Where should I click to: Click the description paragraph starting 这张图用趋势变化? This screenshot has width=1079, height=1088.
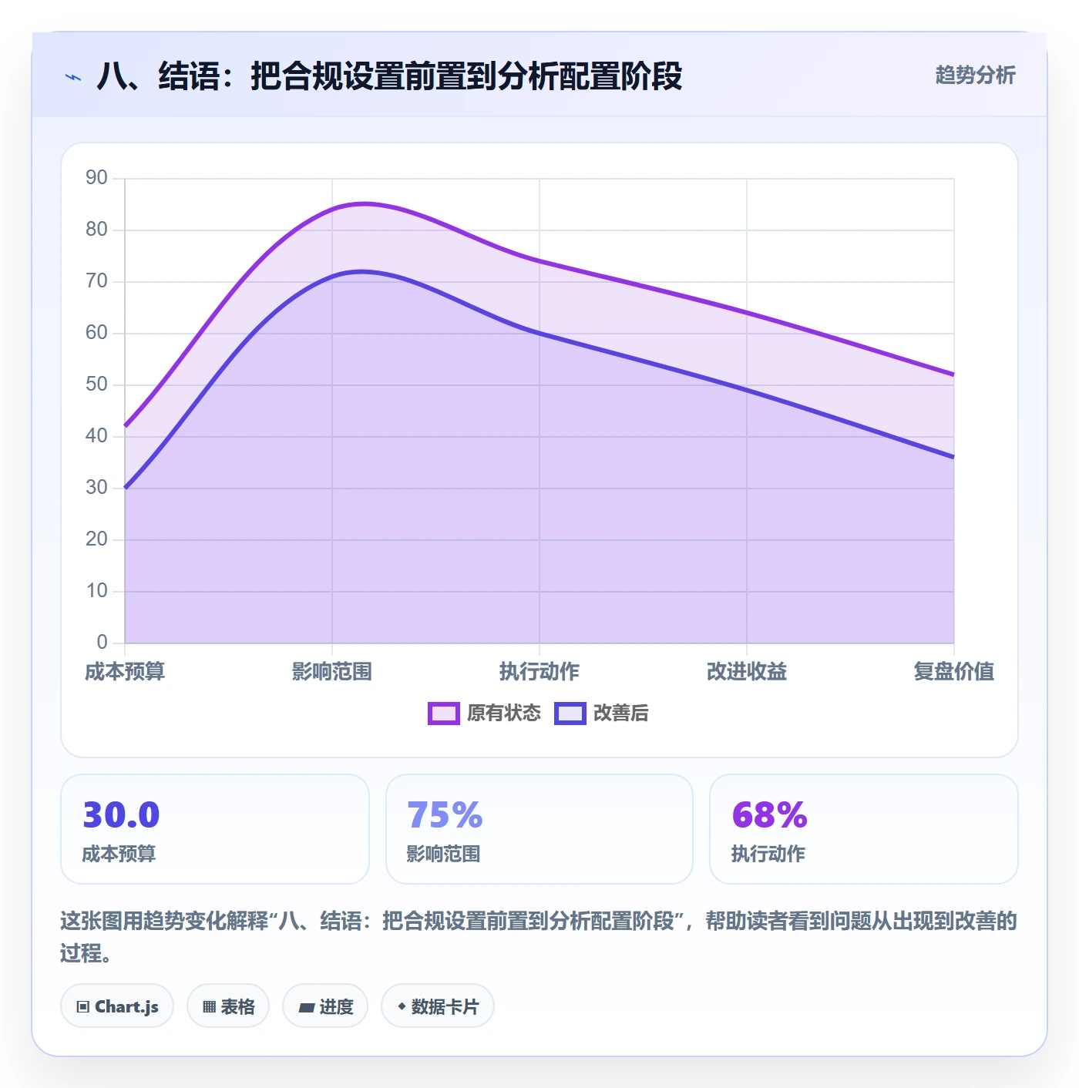pyautogui.click(x=539, y=937)
